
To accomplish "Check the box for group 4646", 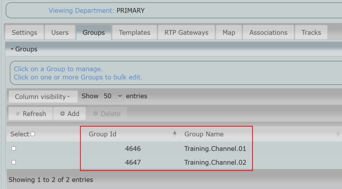I will click(14, 149).
